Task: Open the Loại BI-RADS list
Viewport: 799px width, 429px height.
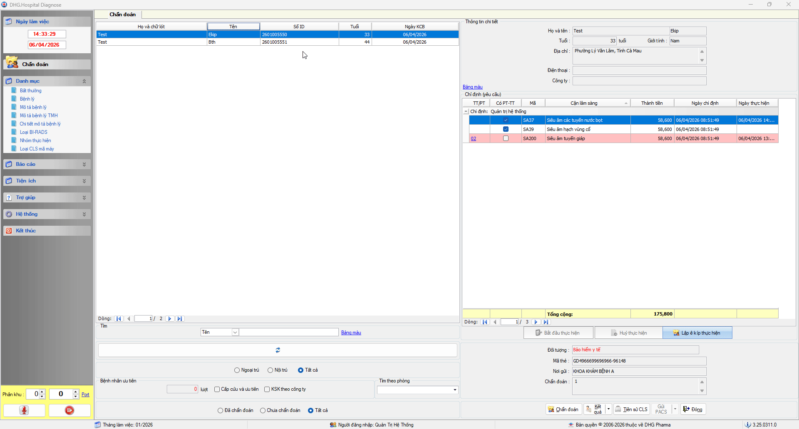Action: (34, 132)
